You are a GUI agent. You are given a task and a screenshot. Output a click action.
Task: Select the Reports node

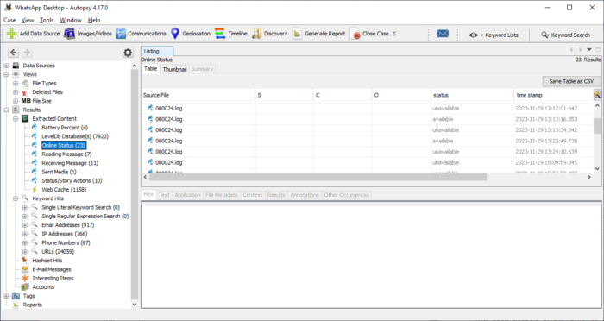point(33,305)
